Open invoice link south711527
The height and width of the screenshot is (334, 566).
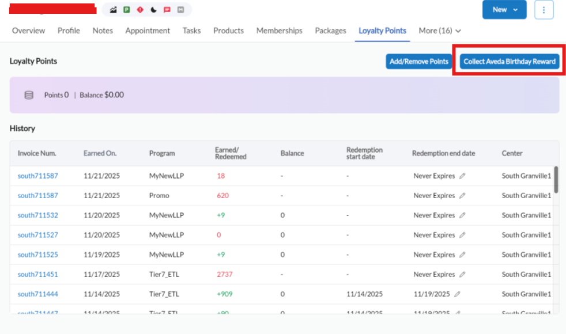pos(37,235)
